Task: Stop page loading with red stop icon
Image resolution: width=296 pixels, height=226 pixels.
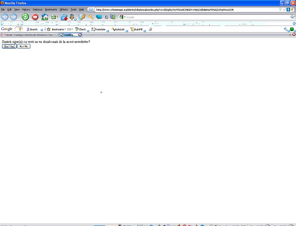Action: [35, 17]
